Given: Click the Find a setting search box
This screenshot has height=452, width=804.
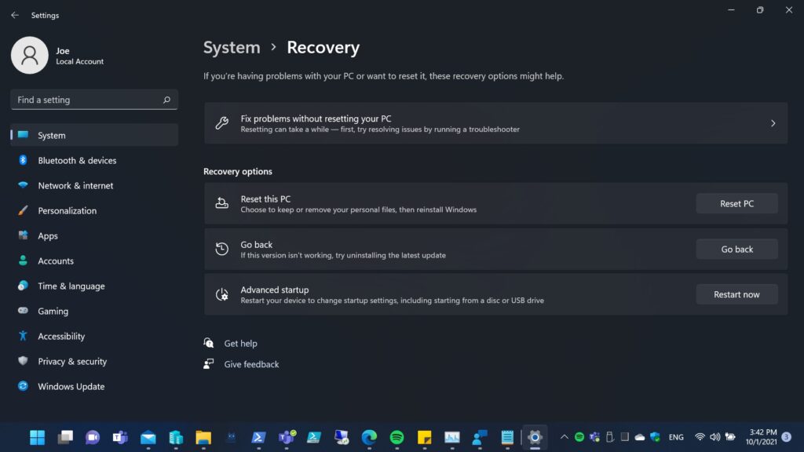Looking at the screenshot, I should 88,100.
